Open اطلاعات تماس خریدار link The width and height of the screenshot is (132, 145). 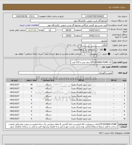(29, 25)
